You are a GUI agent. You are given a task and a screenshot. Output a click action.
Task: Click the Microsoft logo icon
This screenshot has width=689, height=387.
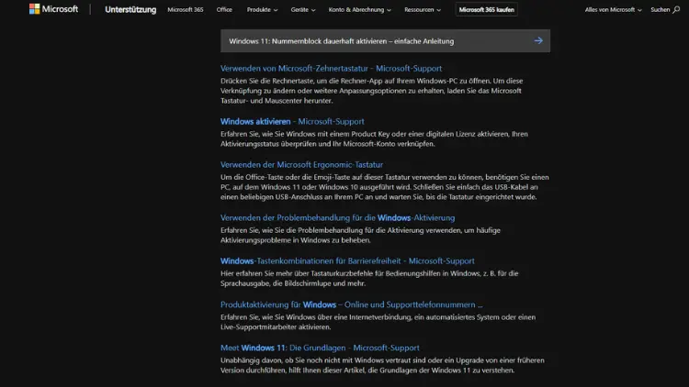coord(35,9)
